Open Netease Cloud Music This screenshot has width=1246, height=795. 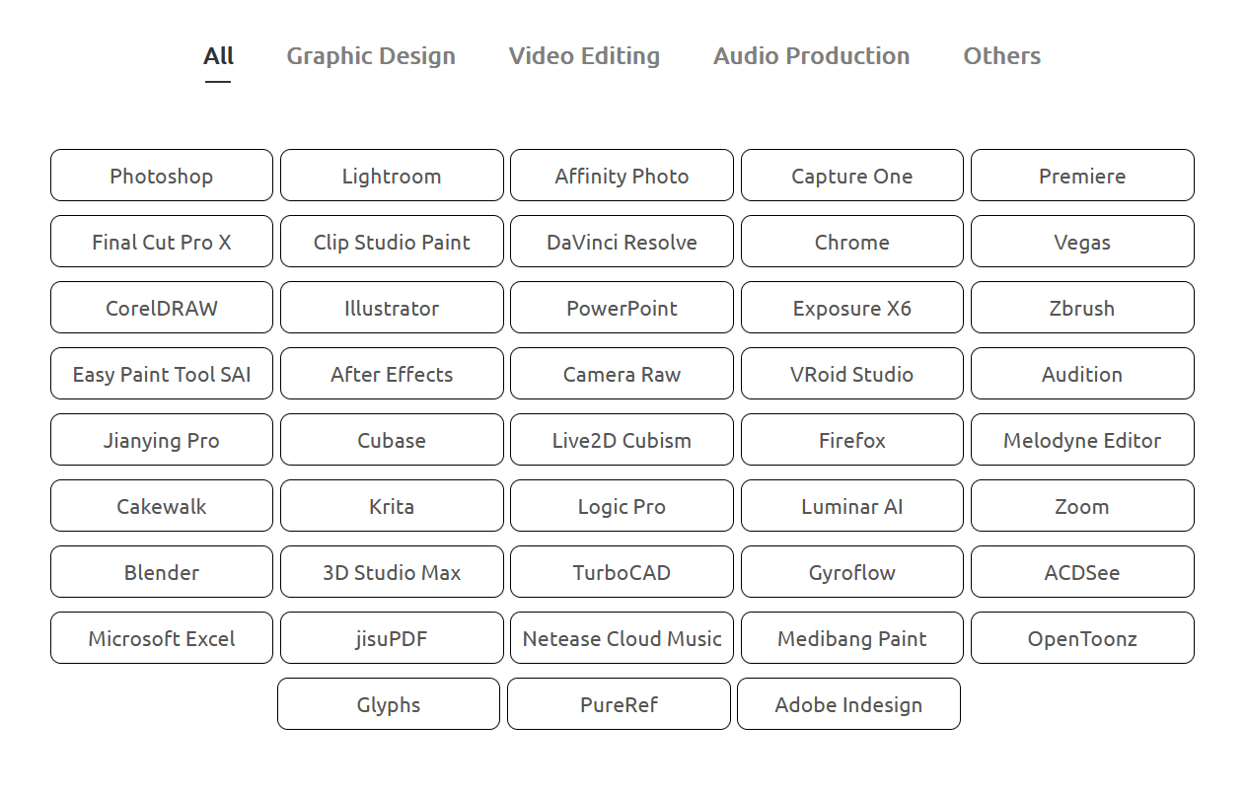click(622, 638)
